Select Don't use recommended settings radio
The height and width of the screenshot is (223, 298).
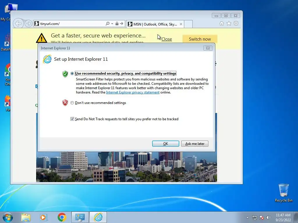(x=72, y=103)
